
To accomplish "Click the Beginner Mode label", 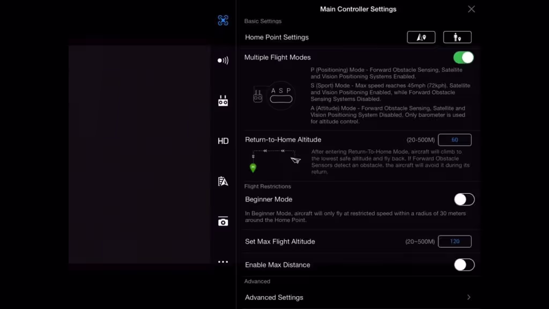I will pos(269,199).
